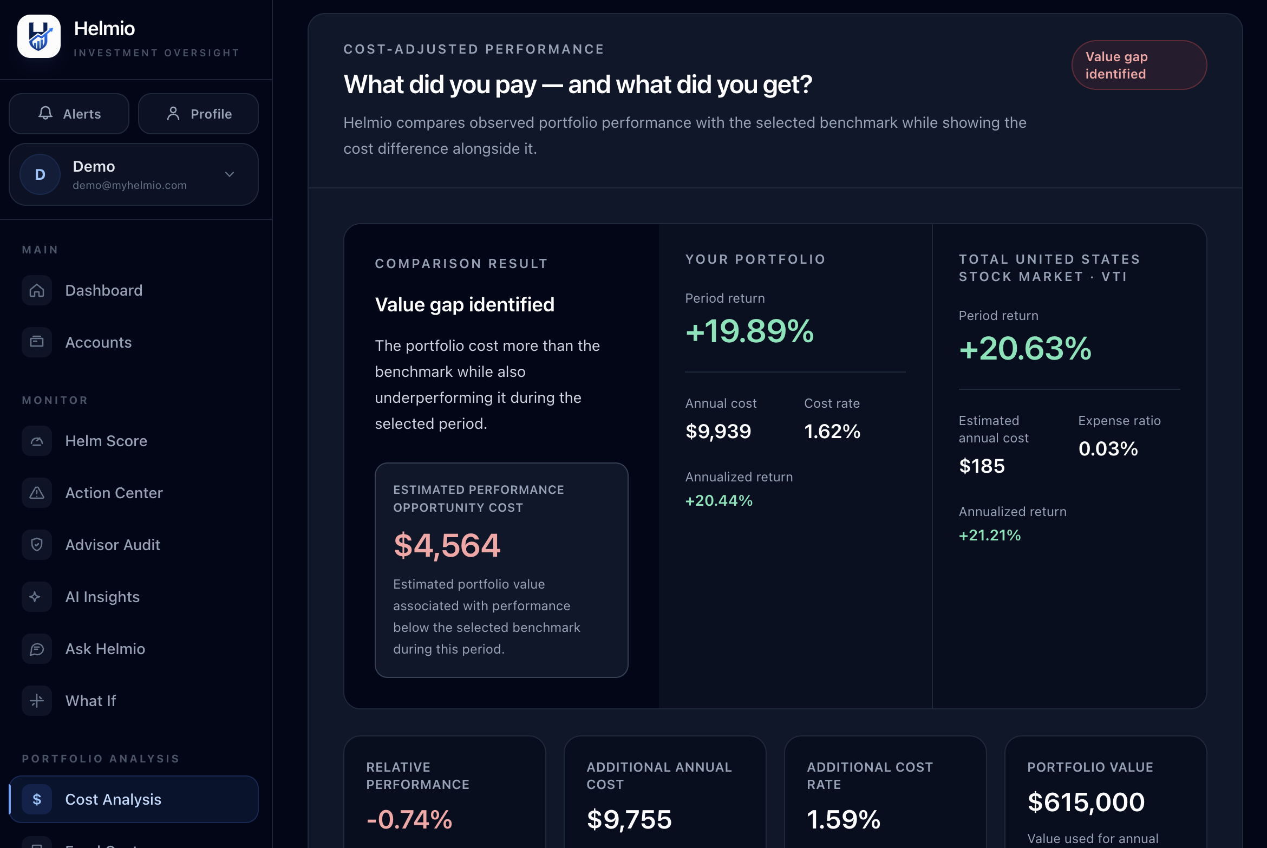Click the Alerts bell icon
This screenshot has width=1267, height=848.
[x=45, y=113]
